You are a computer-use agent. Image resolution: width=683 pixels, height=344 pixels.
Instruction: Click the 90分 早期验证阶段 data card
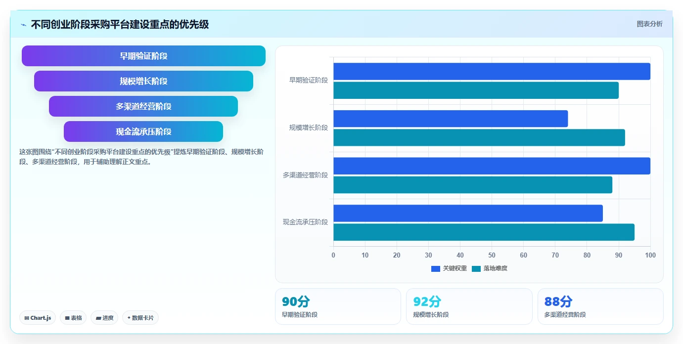click(x=338, y=306)
